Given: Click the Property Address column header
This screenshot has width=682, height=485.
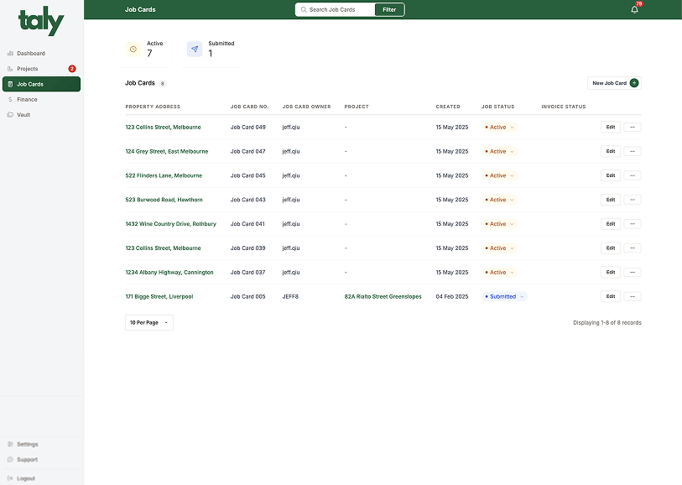Looking at the screenshot, I should pos(153,107).
